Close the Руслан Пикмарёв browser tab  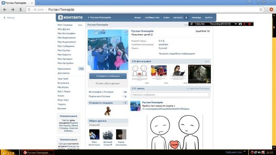pos(32,3)
